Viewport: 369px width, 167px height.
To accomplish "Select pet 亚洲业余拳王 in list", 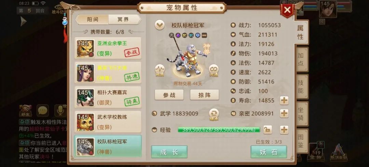I will pos(108,48).
